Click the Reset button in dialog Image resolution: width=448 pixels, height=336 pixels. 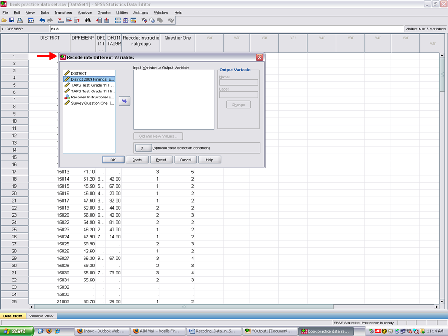click(161, 160)
